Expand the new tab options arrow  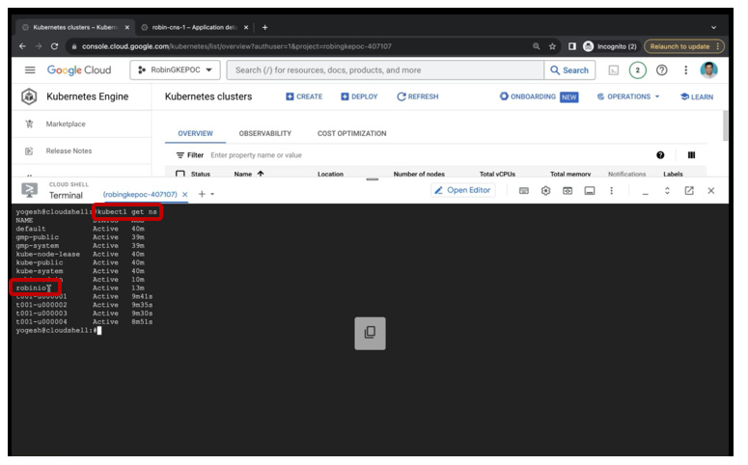click(x=212, y=194)
